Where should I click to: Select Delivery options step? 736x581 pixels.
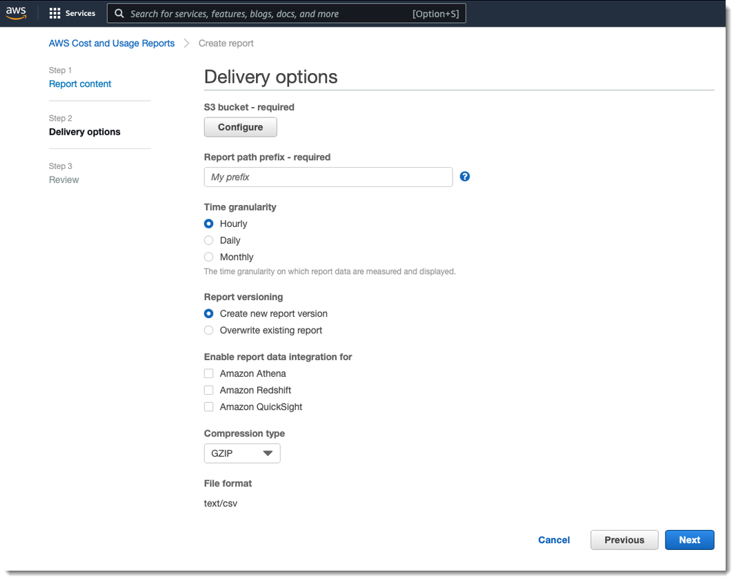pyautogui.click(x=84, y=132)
